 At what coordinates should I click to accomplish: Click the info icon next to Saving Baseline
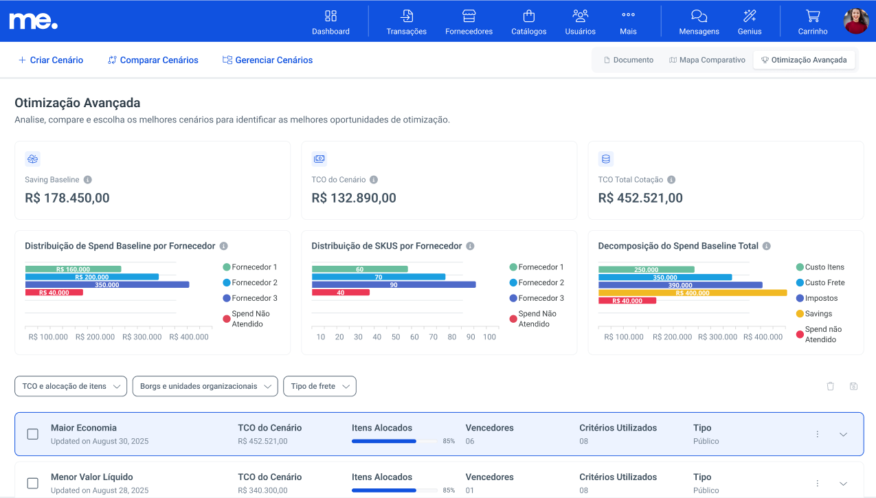click(x=87, y=180)
